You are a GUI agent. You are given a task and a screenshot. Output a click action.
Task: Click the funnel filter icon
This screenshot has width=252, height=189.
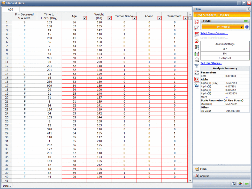197,66
